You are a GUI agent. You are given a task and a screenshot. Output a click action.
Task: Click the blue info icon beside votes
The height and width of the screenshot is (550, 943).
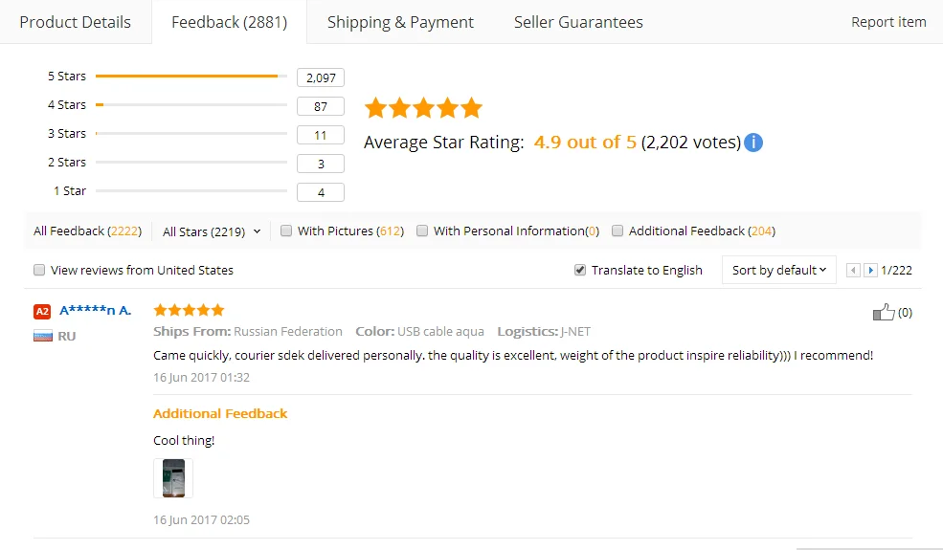tap(753, 143)
